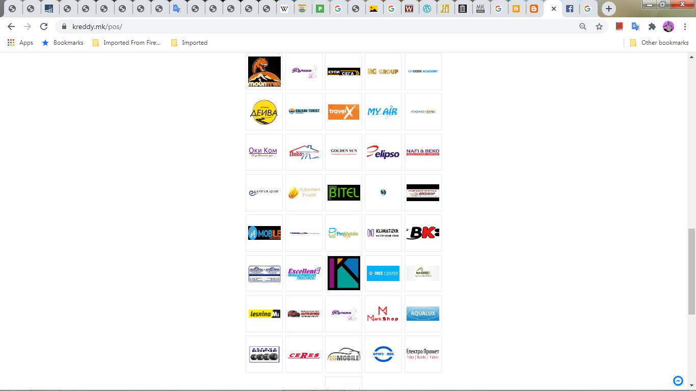The height and width of the screenshot is (391, 696).
Task: Open Apps from bookmarks bar
Action: point(20,43)
